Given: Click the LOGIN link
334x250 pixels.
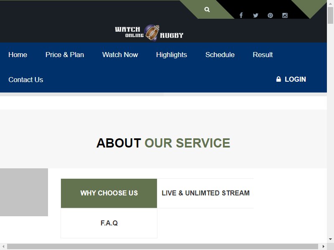Looking at the screenshot, I should tap(295, 79).
